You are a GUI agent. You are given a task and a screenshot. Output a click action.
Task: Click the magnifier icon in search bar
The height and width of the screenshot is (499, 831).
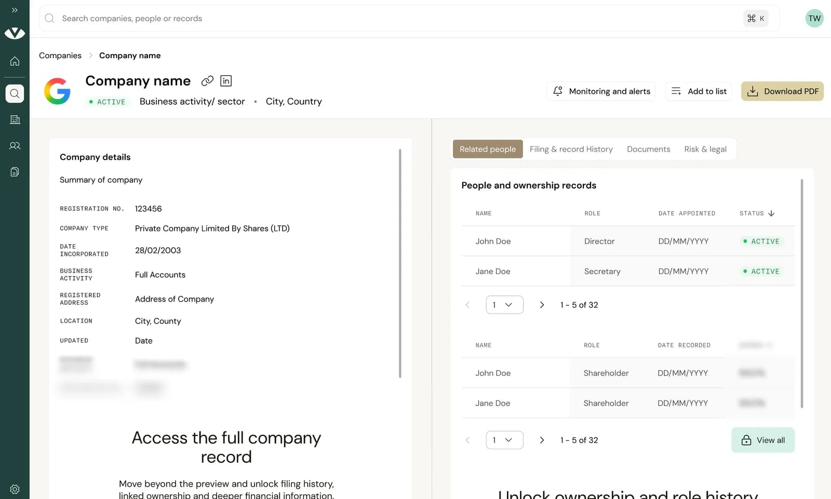click(49, 18)
